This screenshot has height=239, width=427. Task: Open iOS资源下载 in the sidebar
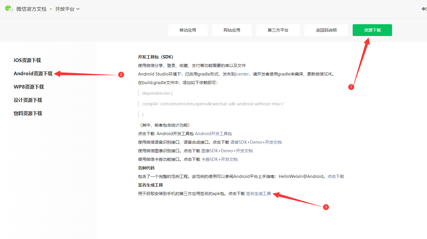point(27,60)
